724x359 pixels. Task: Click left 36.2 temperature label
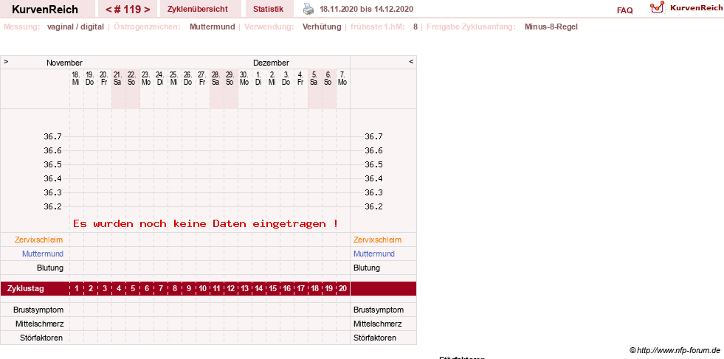pos(52,206)
